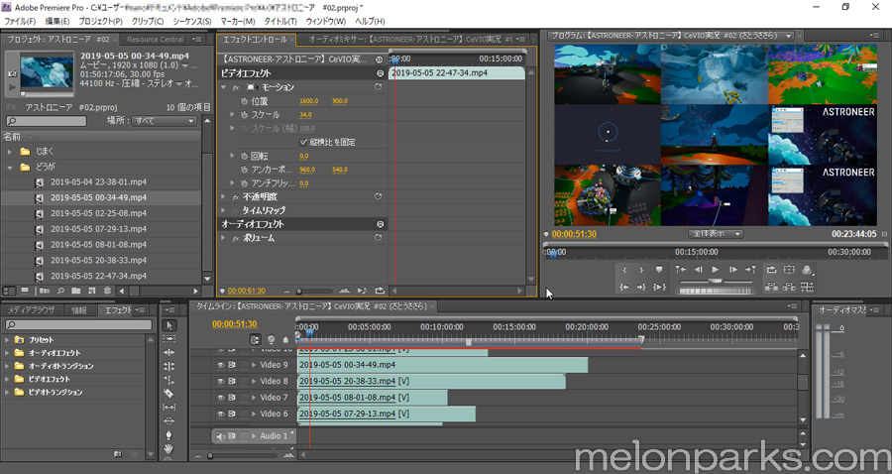This screenshot has height=474, width=892.
Task: Click Set In Point in program monitor
Action: point(624,270)
